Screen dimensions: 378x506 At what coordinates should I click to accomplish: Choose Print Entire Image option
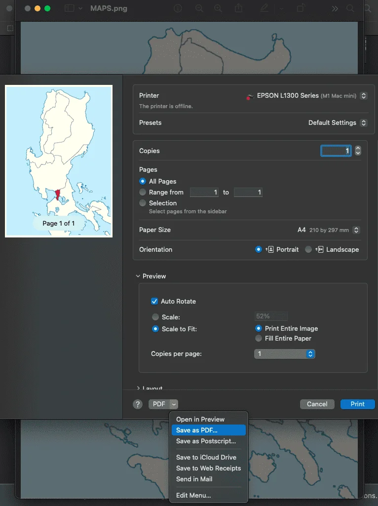pyautogui.click(x=259, y=328)
